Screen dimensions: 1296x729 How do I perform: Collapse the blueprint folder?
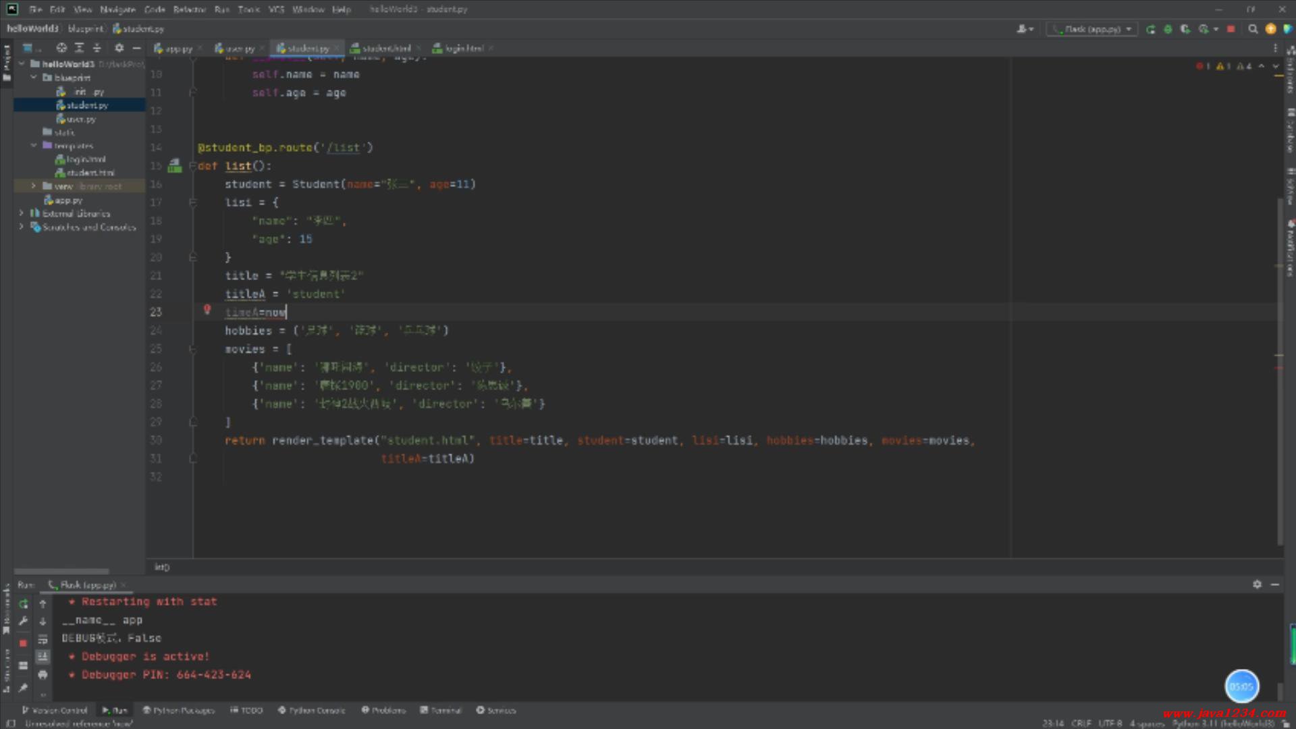(x=33, y=78)
